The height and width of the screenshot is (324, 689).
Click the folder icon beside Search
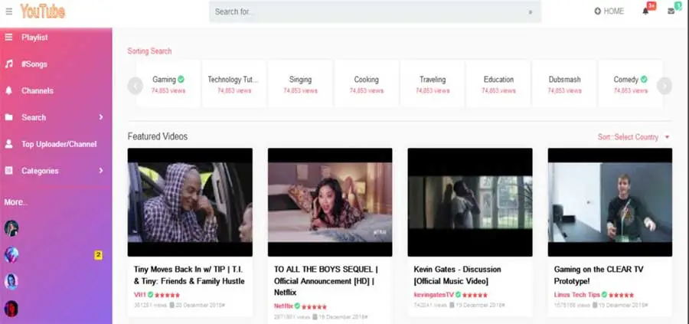point(8,117)
